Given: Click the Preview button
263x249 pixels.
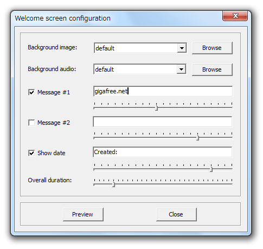Looking at the screenshot, I should [83, 214].
